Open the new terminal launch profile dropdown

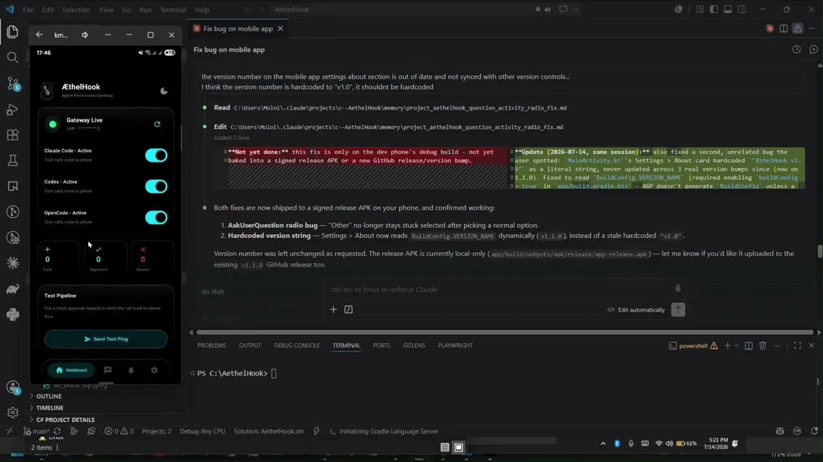(736, 345)
